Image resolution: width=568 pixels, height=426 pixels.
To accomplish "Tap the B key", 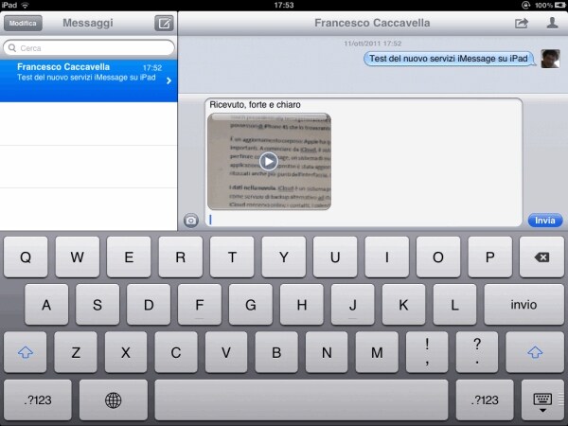I will pos(276,352).
